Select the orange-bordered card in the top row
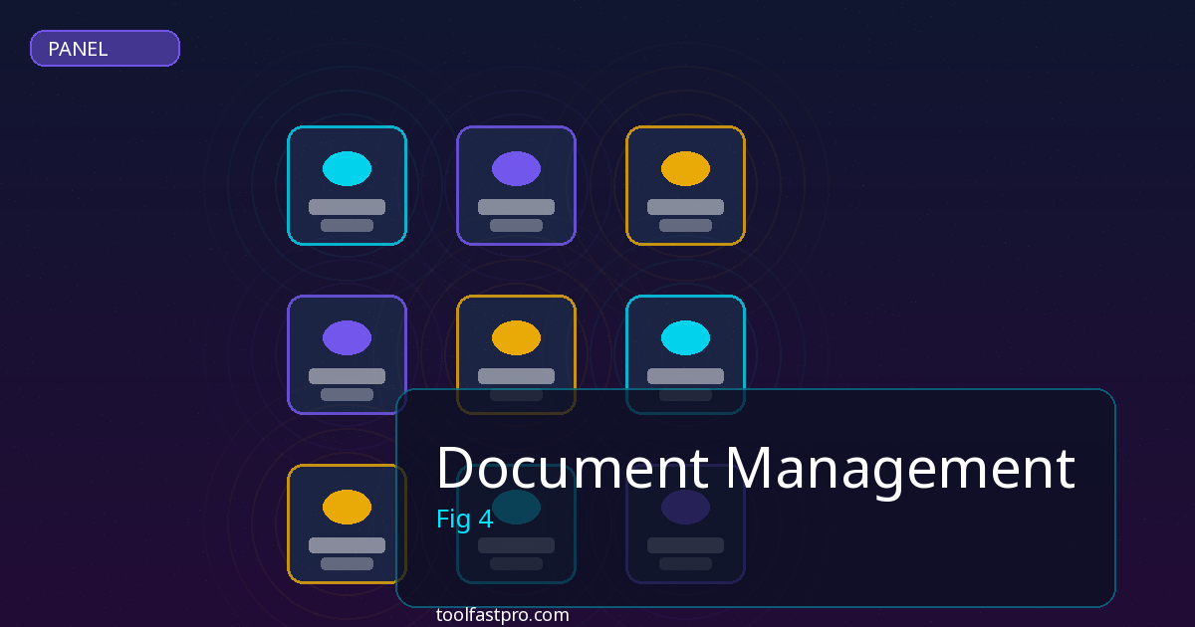 (x=685, y=186)
